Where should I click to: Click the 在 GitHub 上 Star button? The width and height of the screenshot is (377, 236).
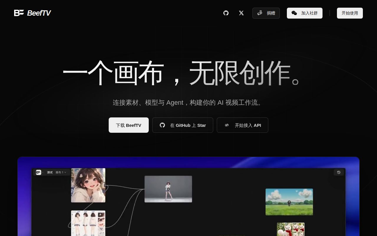pyautogui.click(x=183, y=125)
